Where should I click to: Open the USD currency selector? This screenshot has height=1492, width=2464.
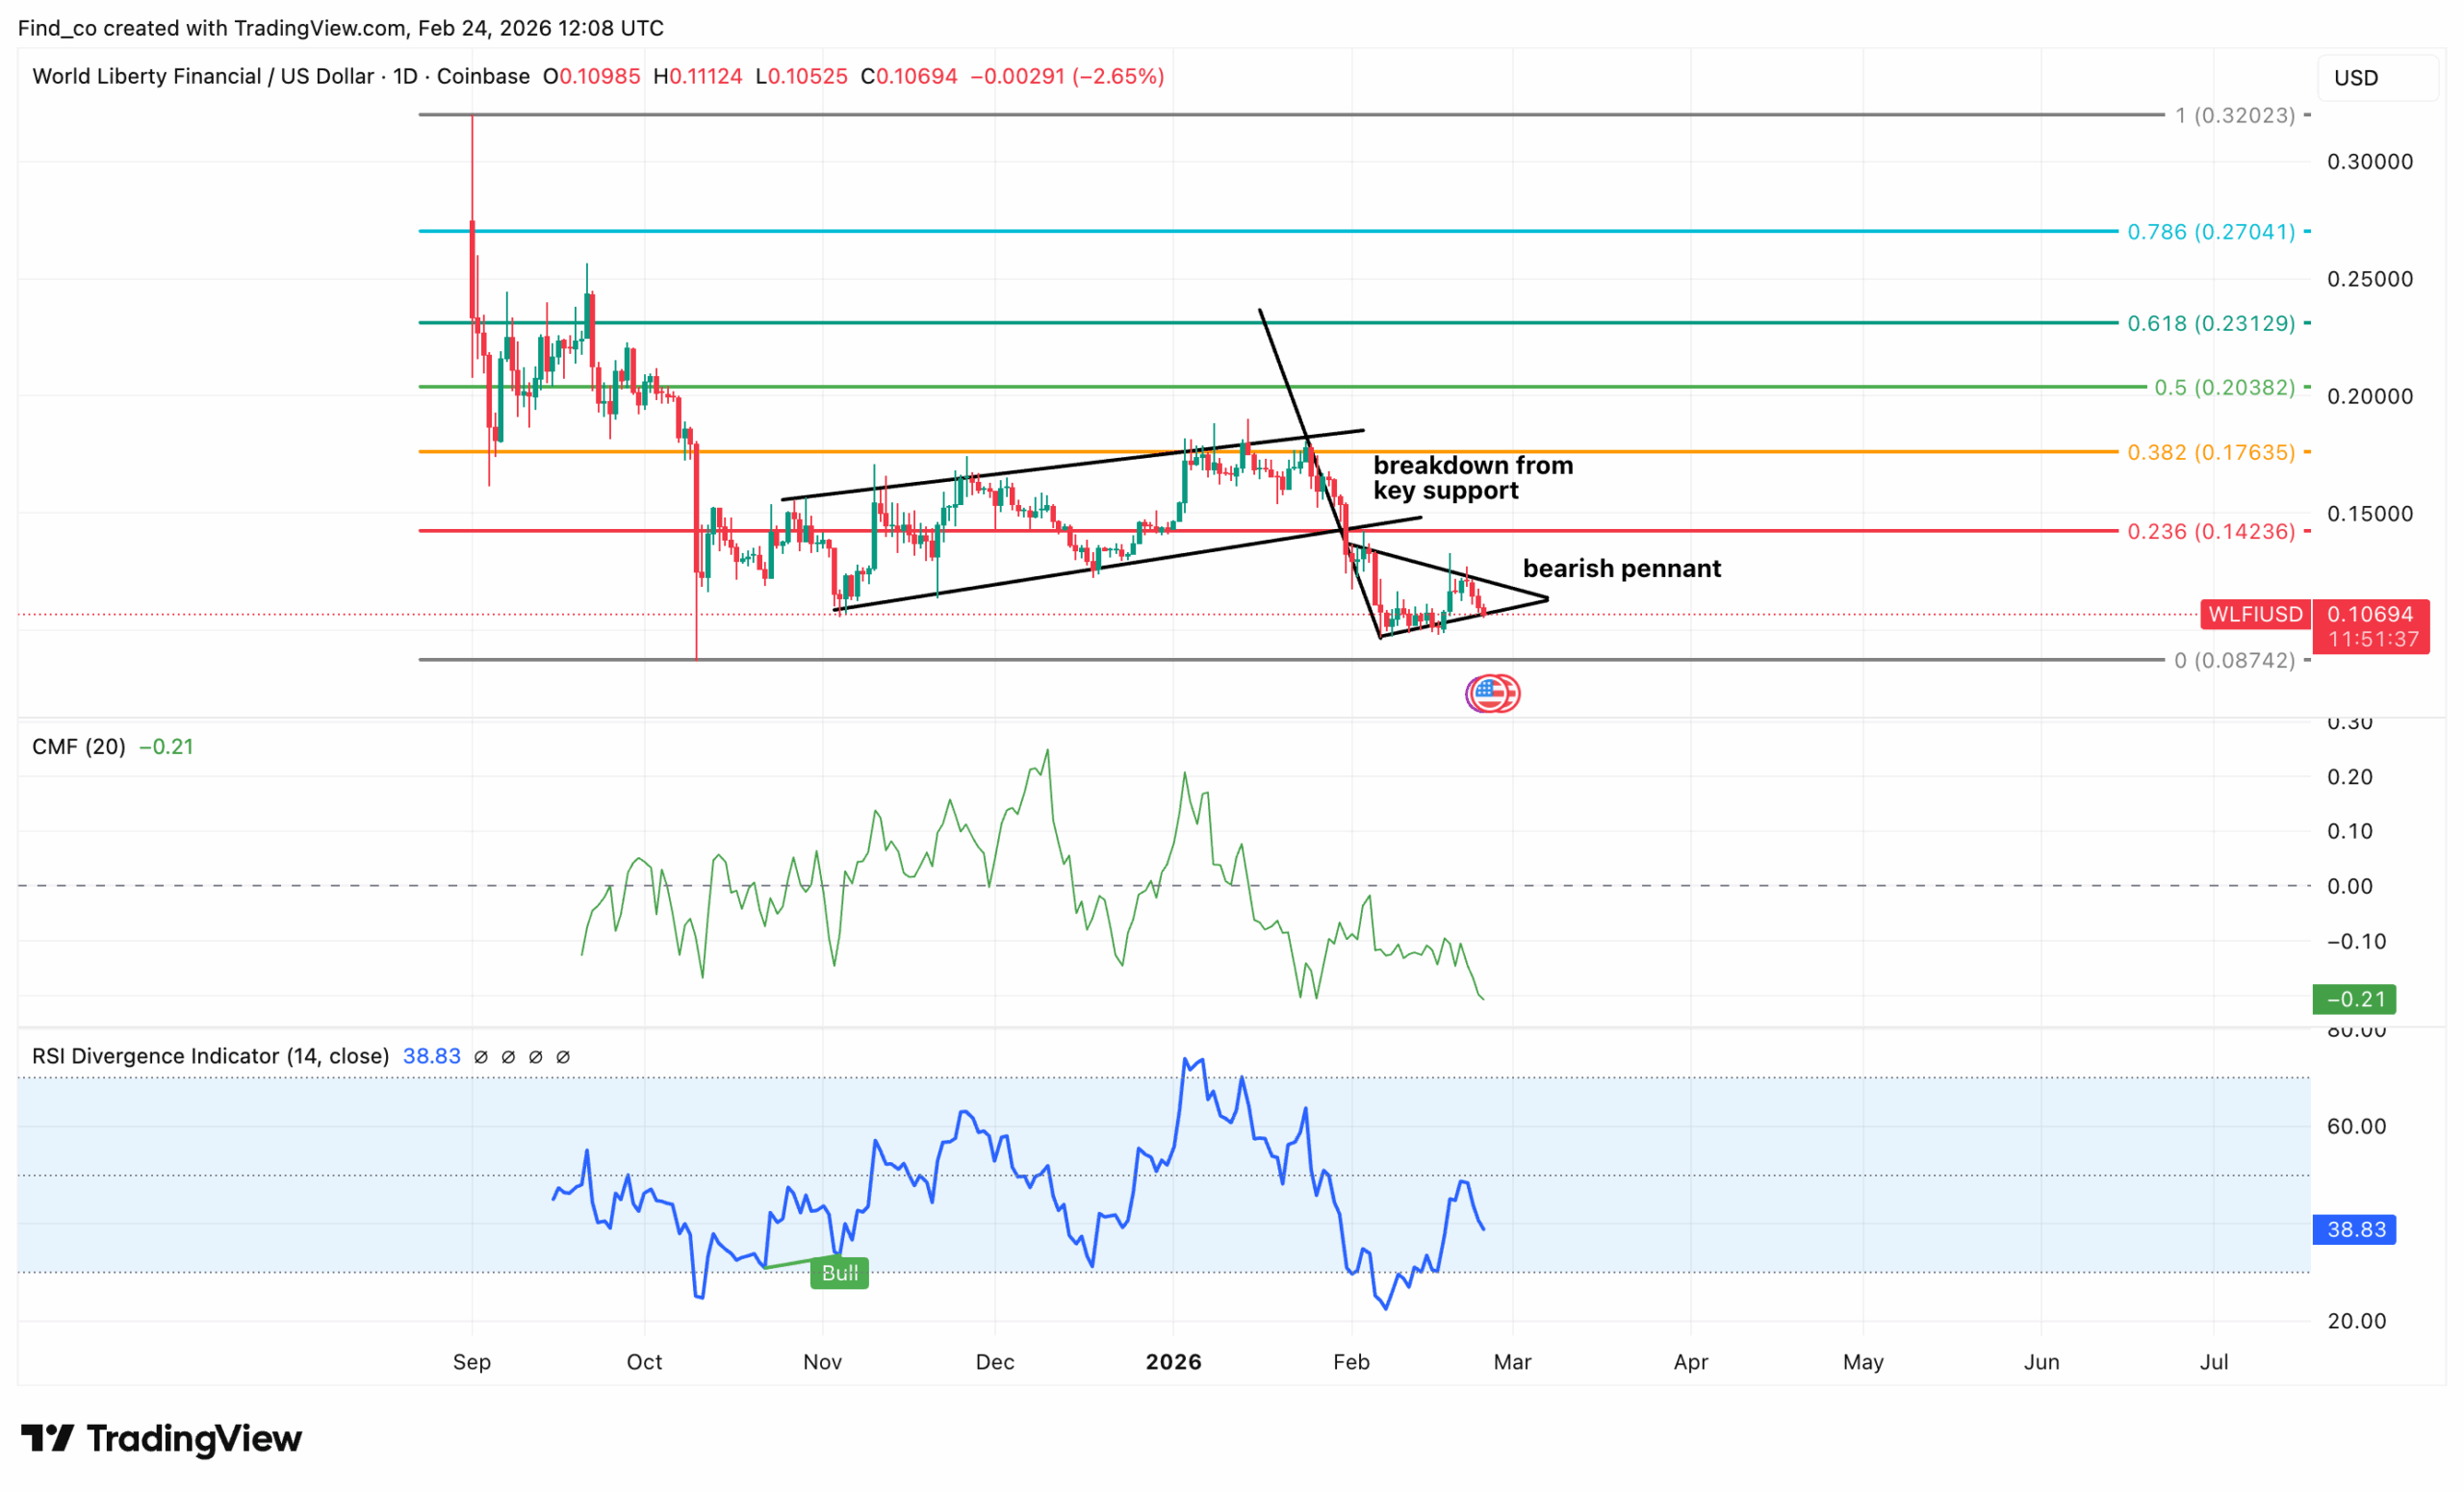click(2377, 78)
